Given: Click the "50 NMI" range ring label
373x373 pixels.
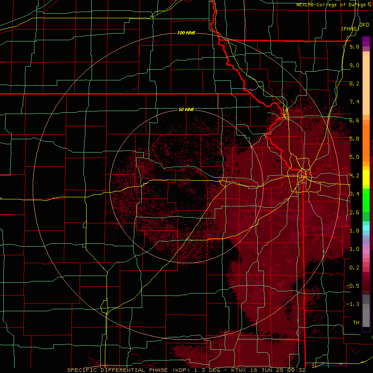Looking at the screenshot, I should [186, 109].
